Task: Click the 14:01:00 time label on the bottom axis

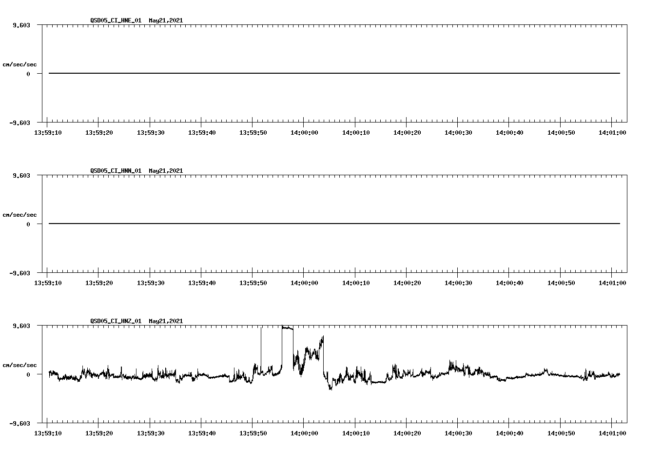Action: 611,432
